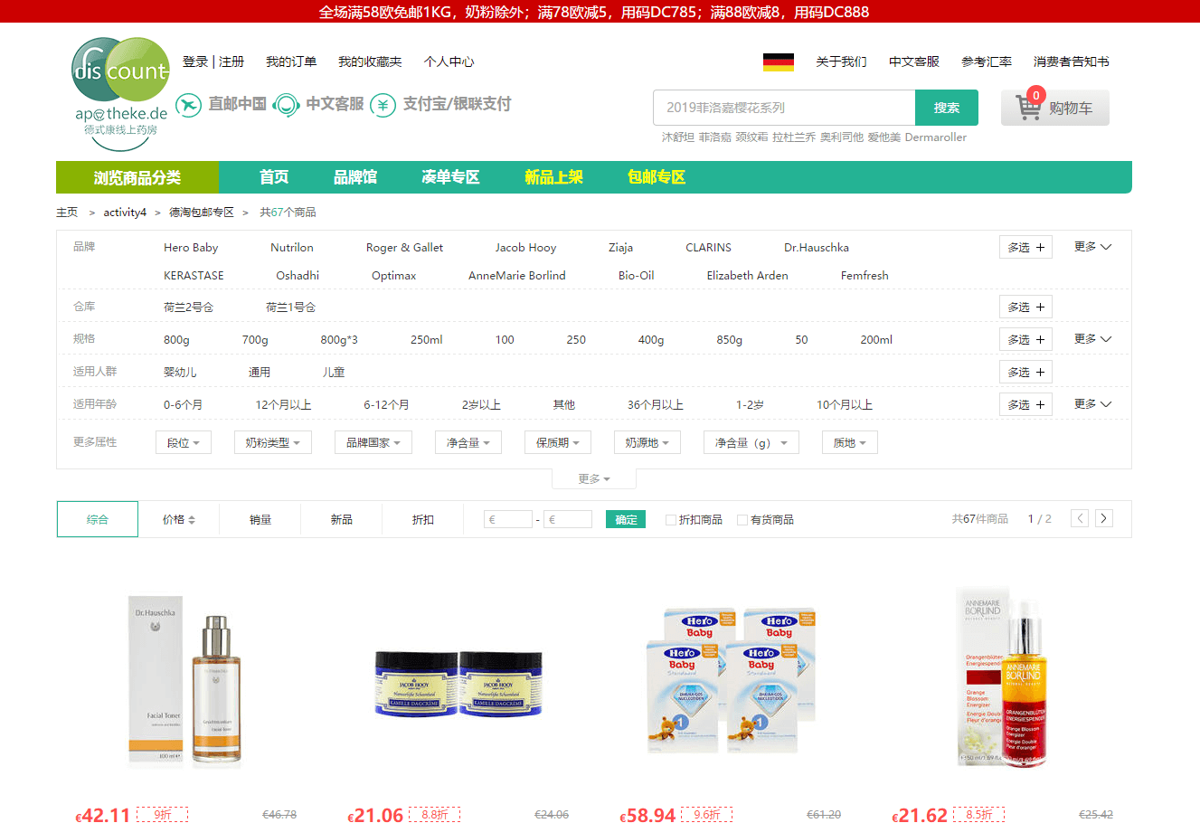Image resolution: width=1200 pixels, height=823 pixels.
Task: Click the headset 中文客服 icon
Action: point(286,105)
